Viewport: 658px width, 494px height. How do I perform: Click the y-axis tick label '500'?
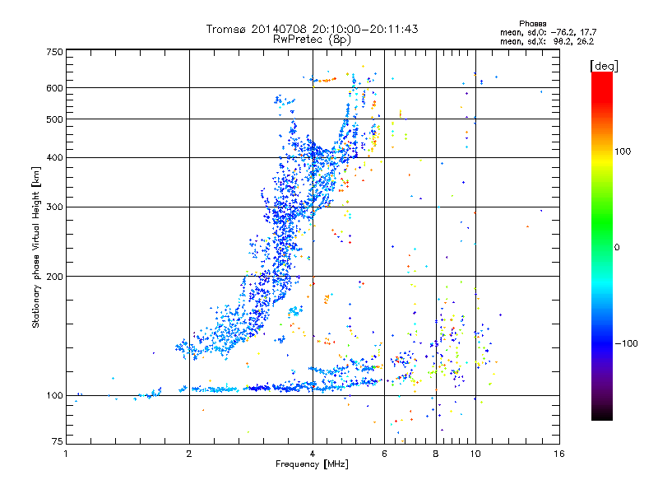point(55,119)
